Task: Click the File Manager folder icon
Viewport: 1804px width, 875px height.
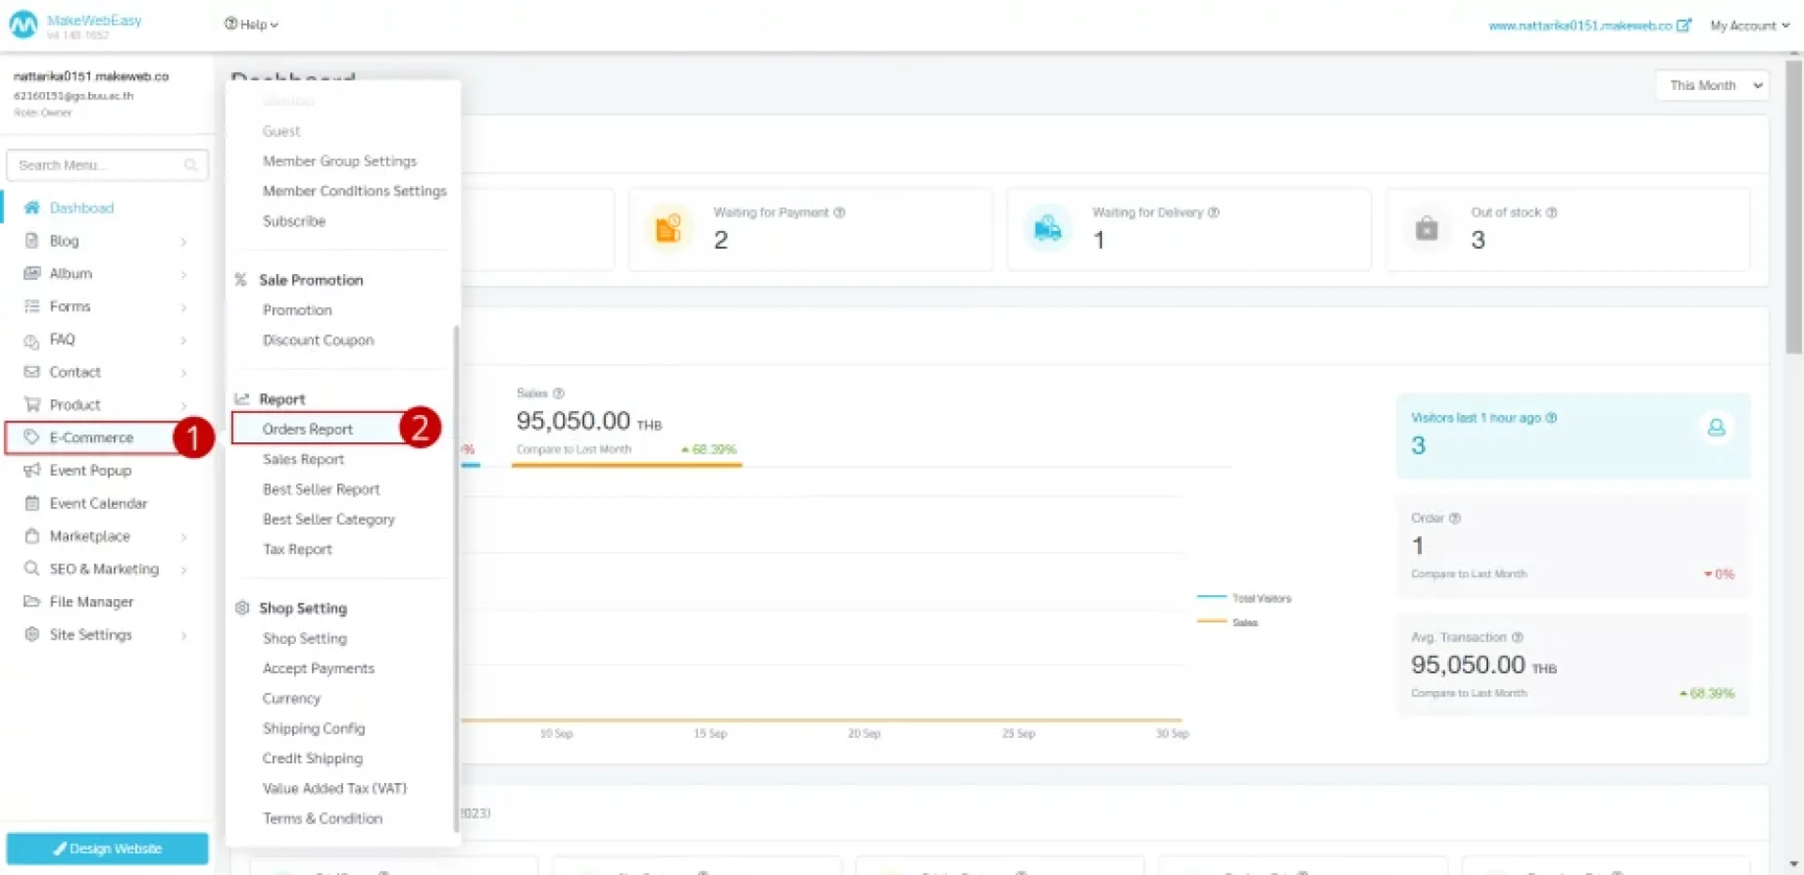Action: pos(32,602)
